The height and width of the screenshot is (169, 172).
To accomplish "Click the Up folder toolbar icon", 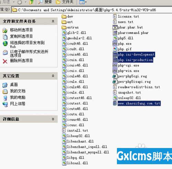I will click(31, 2).
